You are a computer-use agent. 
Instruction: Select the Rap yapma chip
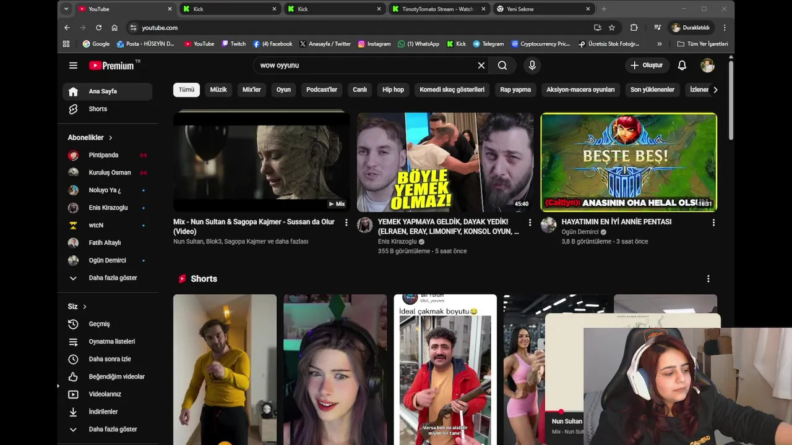[515, 90]
